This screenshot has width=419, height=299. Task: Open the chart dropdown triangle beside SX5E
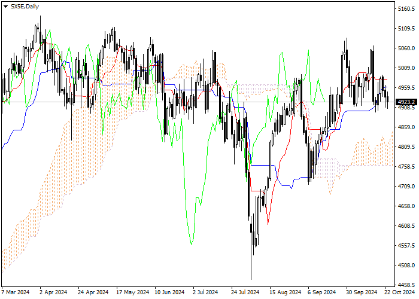[5, 7]
